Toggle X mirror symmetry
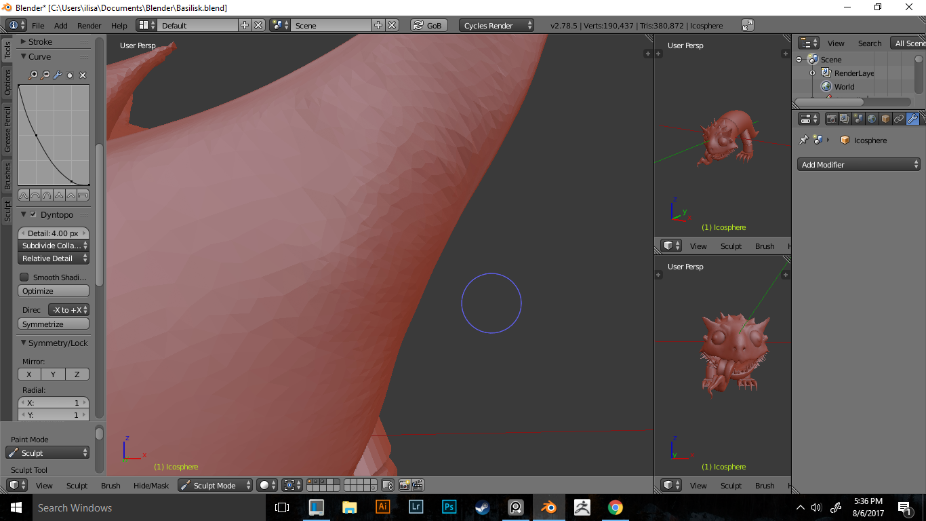This screenshot has width=926, height=521. (29, 374)
